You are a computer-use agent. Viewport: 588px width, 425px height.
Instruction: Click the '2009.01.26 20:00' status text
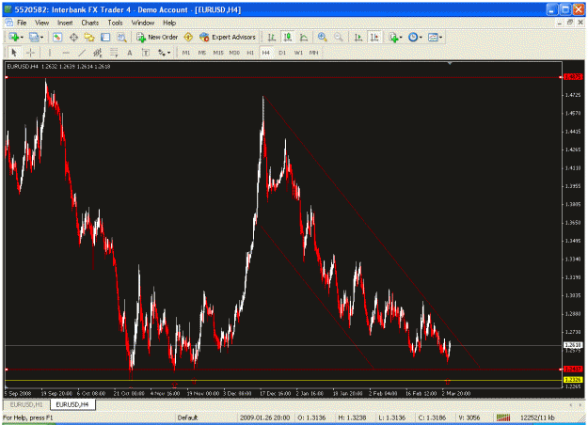264,417
